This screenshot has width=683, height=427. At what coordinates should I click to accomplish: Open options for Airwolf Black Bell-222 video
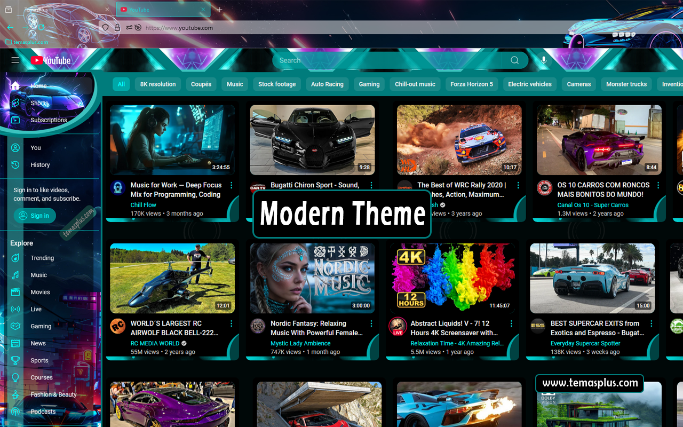[x=232, y=323]
